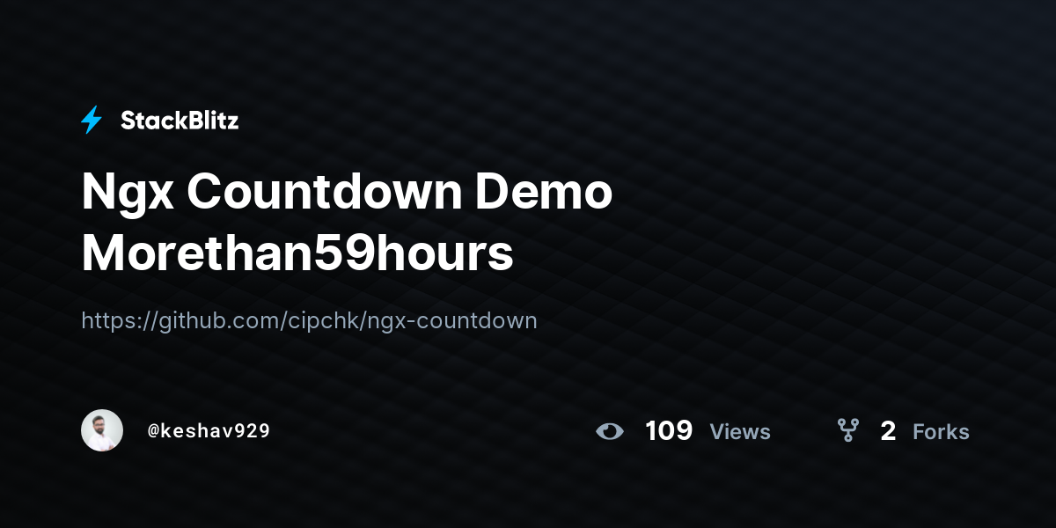Click the Morethan59hours title line
The image size is (1056, 528).
297,253
